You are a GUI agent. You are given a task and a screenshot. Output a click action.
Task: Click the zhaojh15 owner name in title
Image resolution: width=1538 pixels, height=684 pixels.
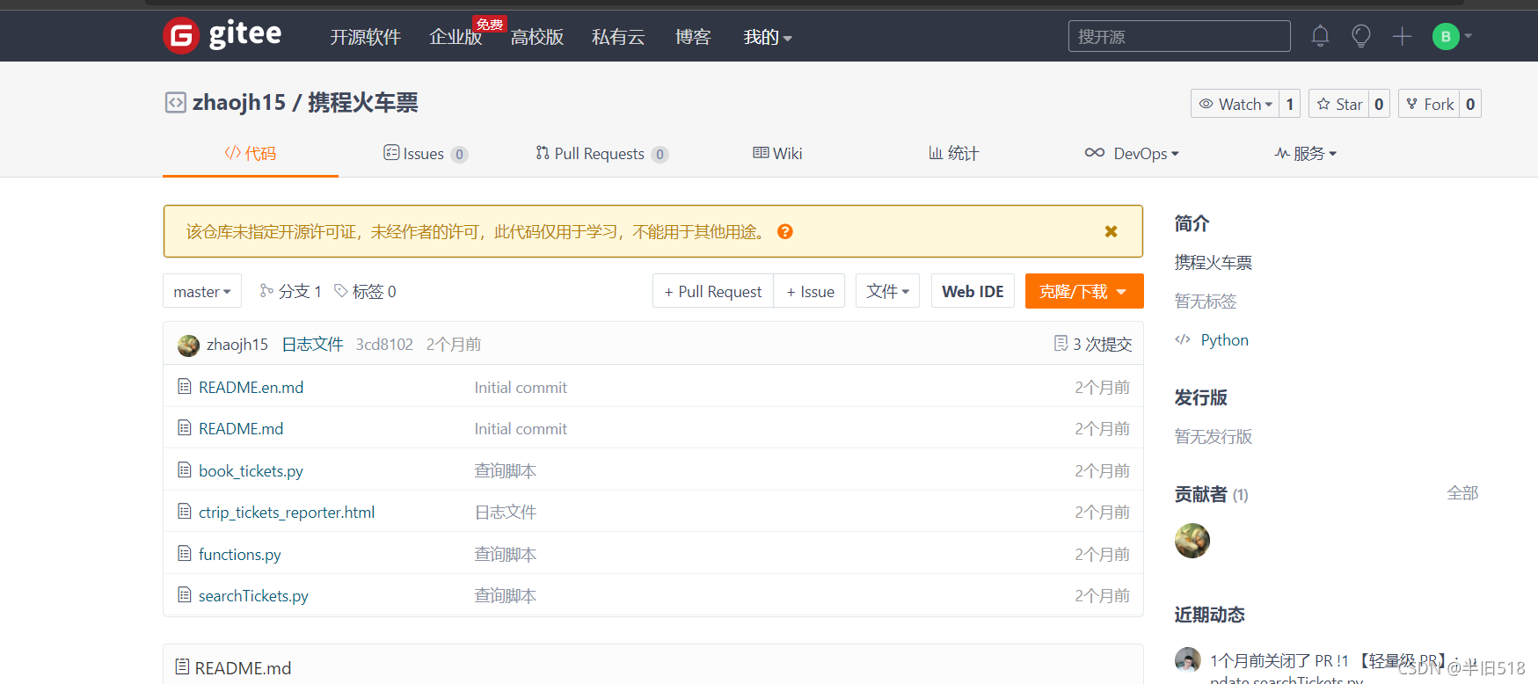(x=239, y=103)
